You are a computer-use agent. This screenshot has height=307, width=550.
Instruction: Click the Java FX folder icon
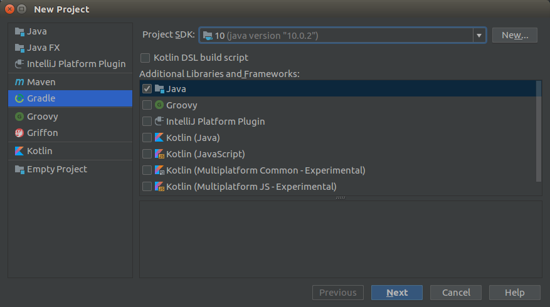point(19,48)
